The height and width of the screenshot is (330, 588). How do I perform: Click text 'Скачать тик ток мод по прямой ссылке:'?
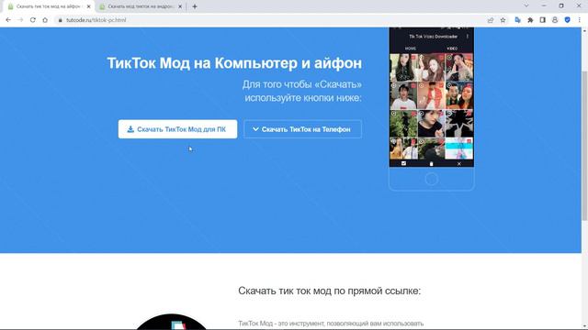[329, 291]
